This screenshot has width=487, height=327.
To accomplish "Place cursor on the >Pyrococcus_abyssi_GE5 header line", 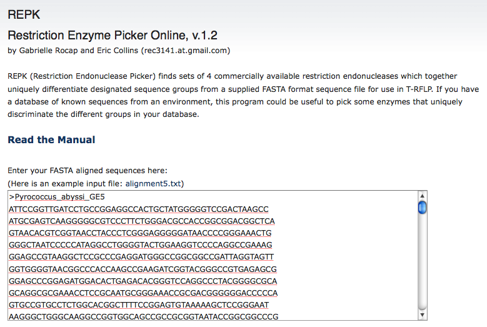I will [x=57, y=197].
